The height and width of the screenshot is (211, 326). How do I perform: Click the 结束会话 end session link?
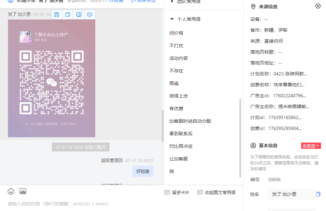(143, 1)
